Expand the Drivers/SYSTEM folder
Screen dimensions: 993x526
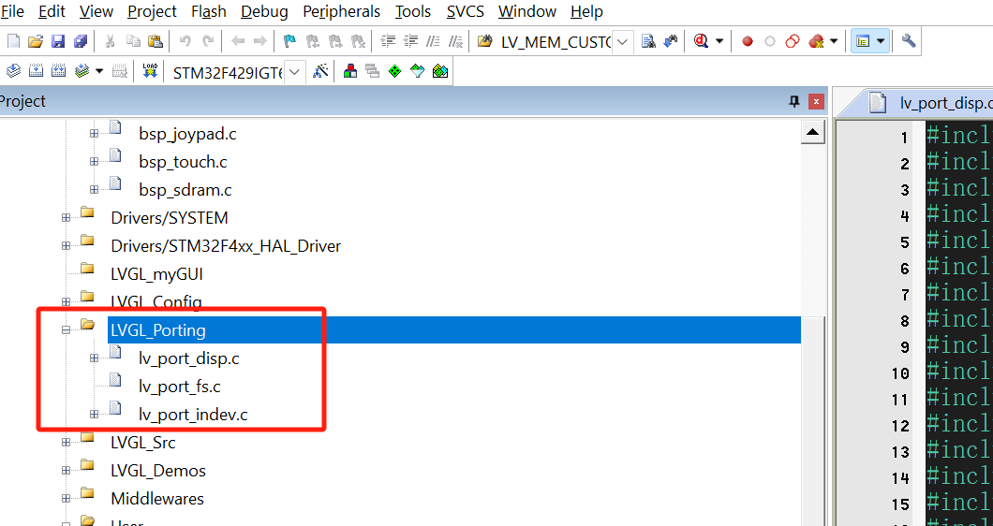tap(67, 218)
